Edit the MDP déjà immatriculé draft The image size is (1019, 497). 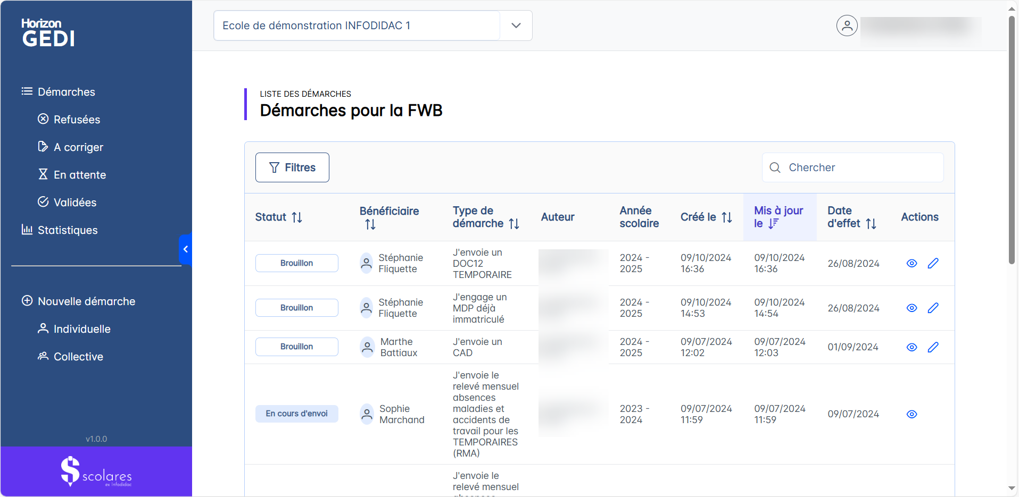933,308
